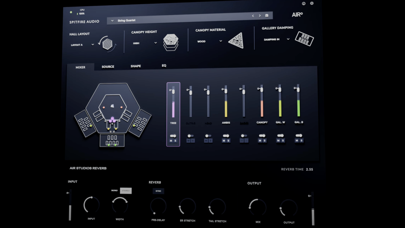Click the CPU 100% readout
This screenshot has height=228, width=405.
[81, 12]
